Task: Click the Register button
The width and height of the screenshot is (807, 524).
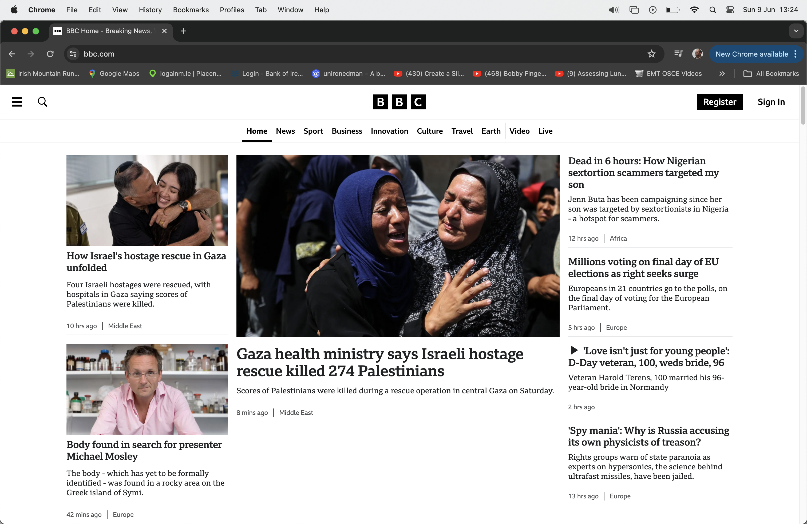Action: point(719,102)
